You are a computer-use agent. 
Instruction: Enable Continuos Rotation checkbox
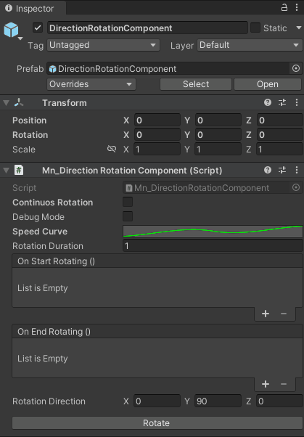128,202
